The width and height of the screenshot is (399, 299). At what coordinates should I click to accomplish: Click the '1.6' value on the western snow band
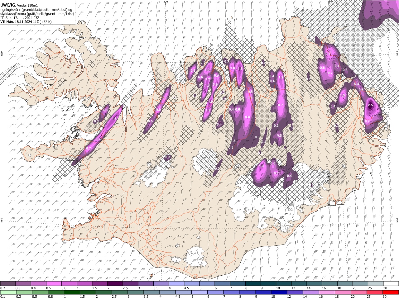coord(114,119)
